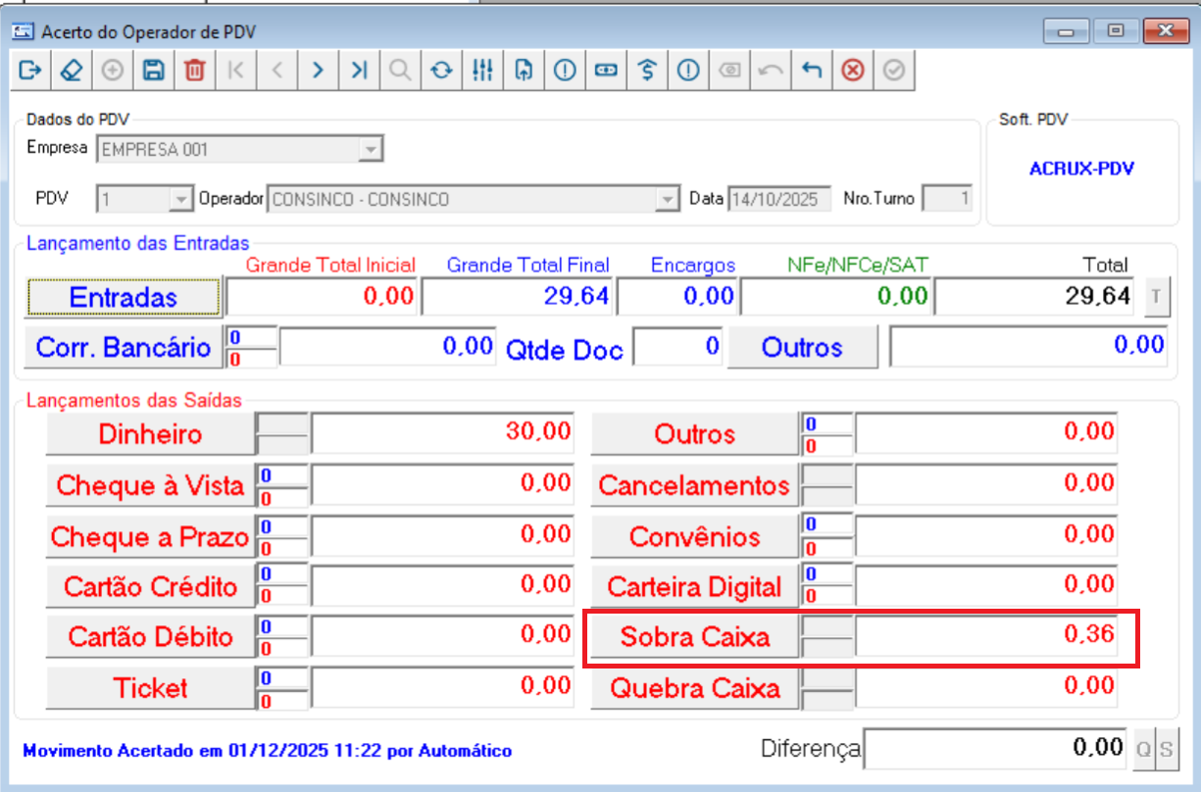Click the refresh circular arrows icon
1201x792 pixels.
pos(441,71)
